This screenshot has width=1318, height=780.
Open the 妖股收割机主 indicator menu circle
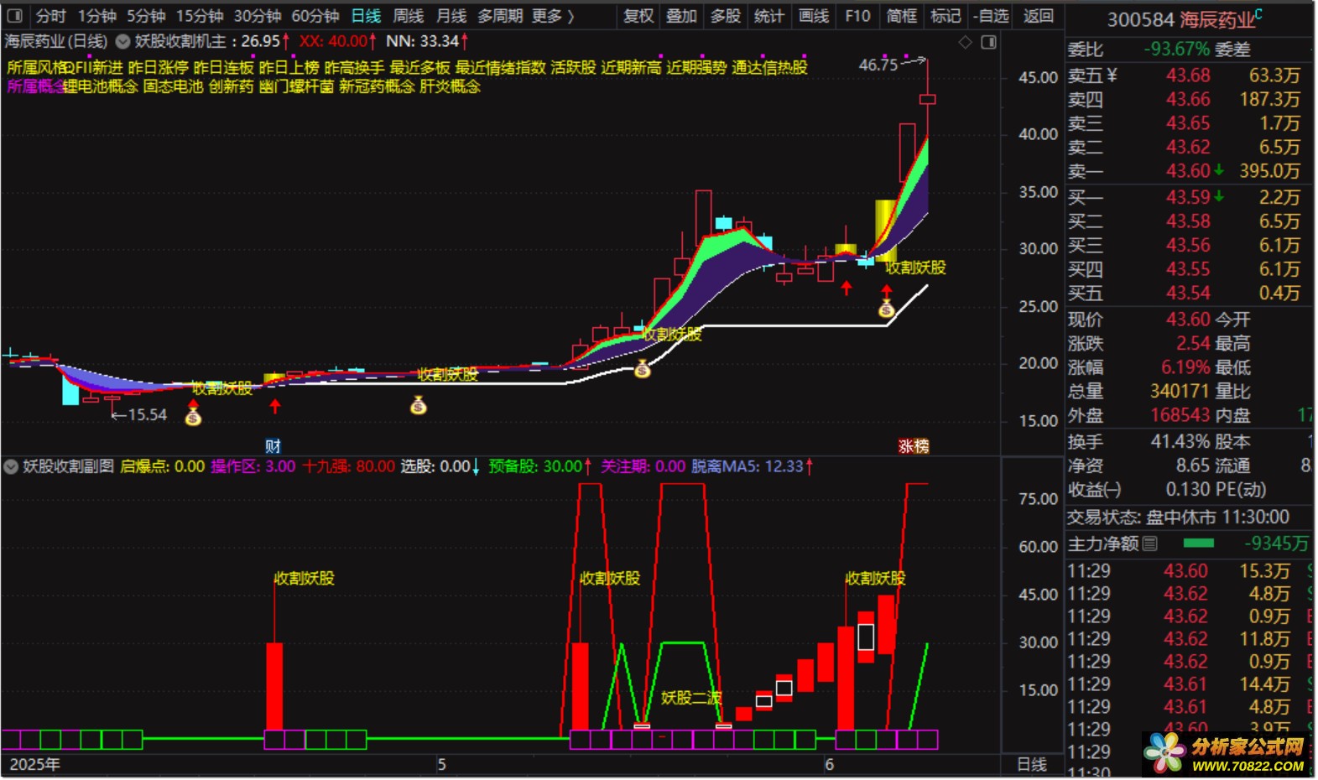[x=122, y=41]
